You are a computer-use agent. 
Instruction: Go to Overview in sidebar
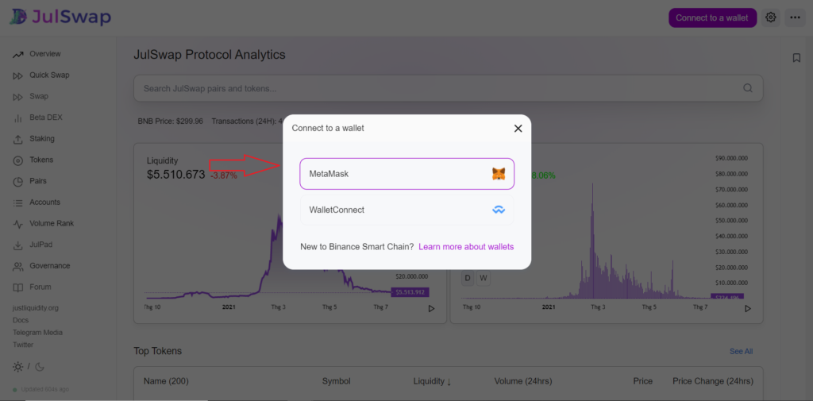pyautogui.click(x=45, y=54)
